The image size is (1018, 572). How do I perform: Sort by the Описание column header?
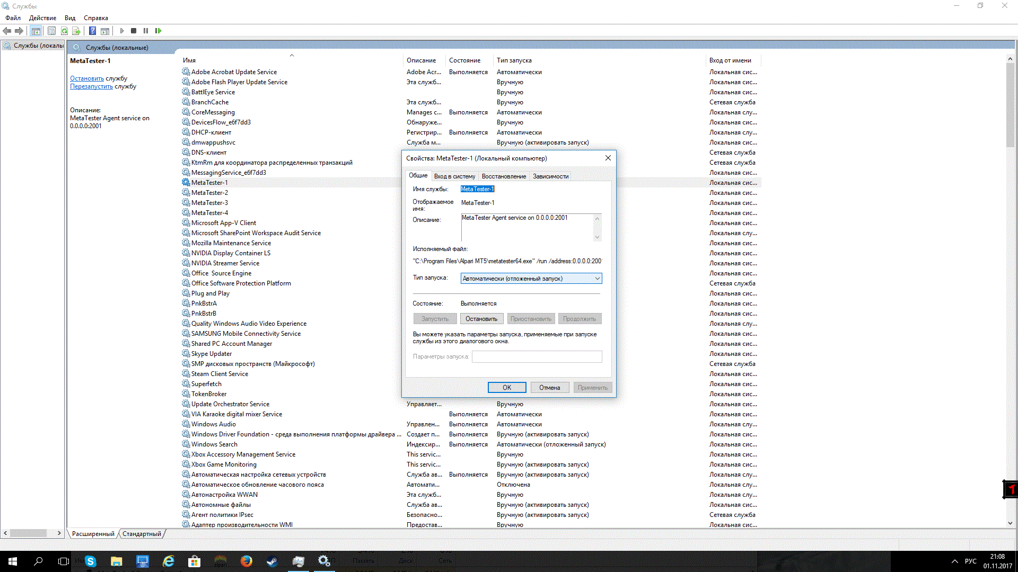pos(424,60)
